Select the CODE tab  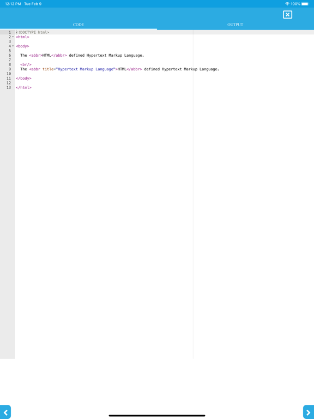pos(78,25)
